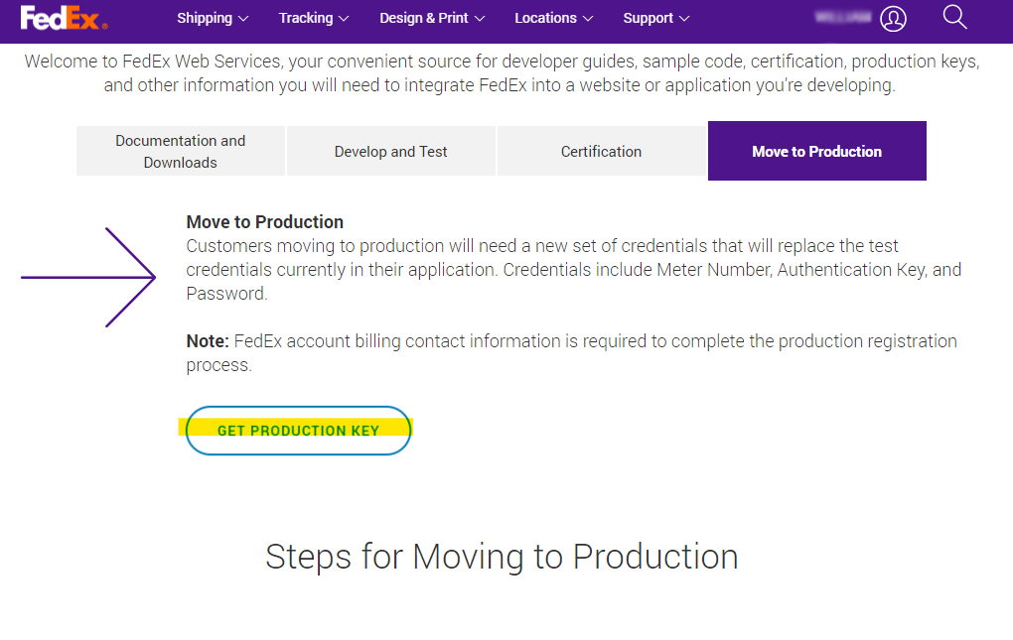The image size is (1013, 640).
Task: Click the 'Customers moving to production' paragraph
Action: tap(574, 270)
